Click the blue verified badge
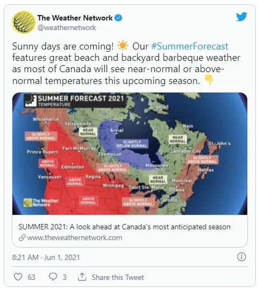 (118, 18)
